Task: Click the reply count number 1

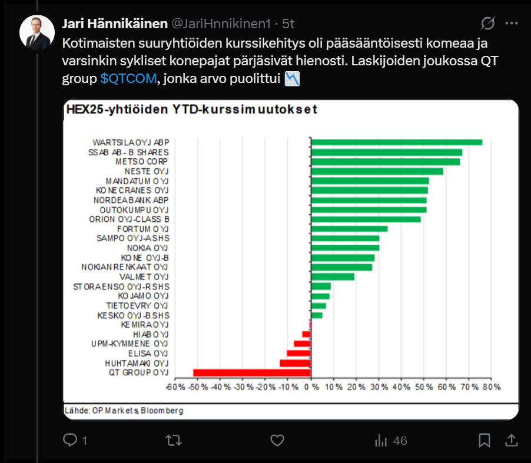Action: tap(85, 441)
